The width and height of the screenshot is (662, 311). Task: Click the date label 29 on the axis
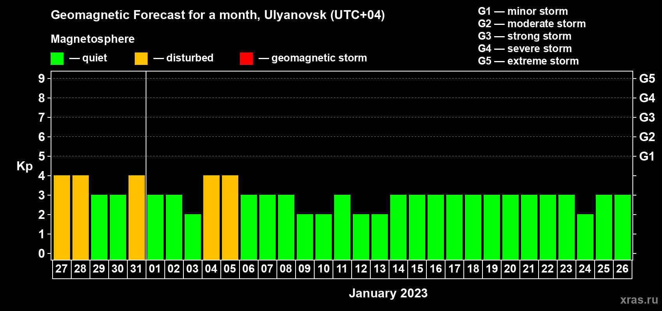[x=99, y=269]
